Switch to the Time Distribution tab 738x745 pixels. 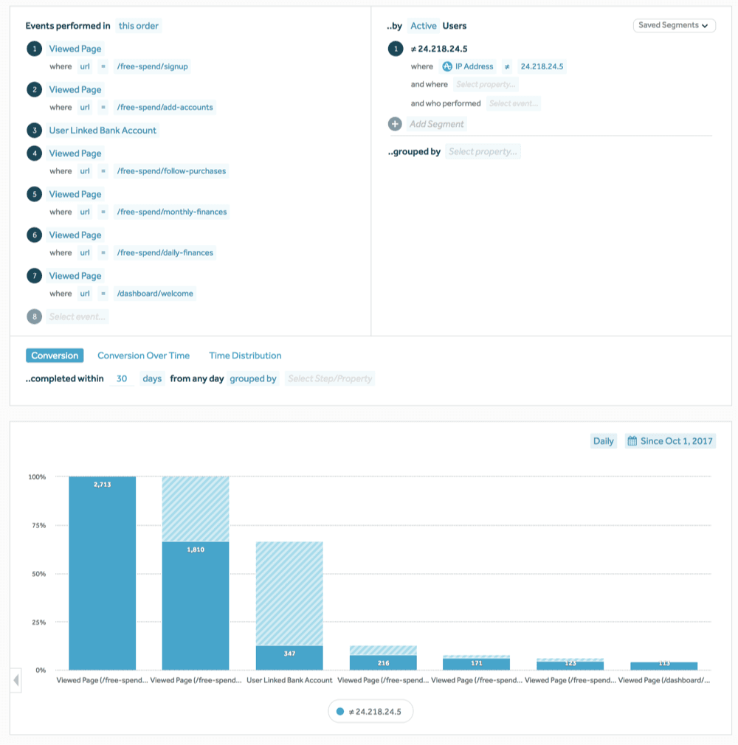coord(245,356)
